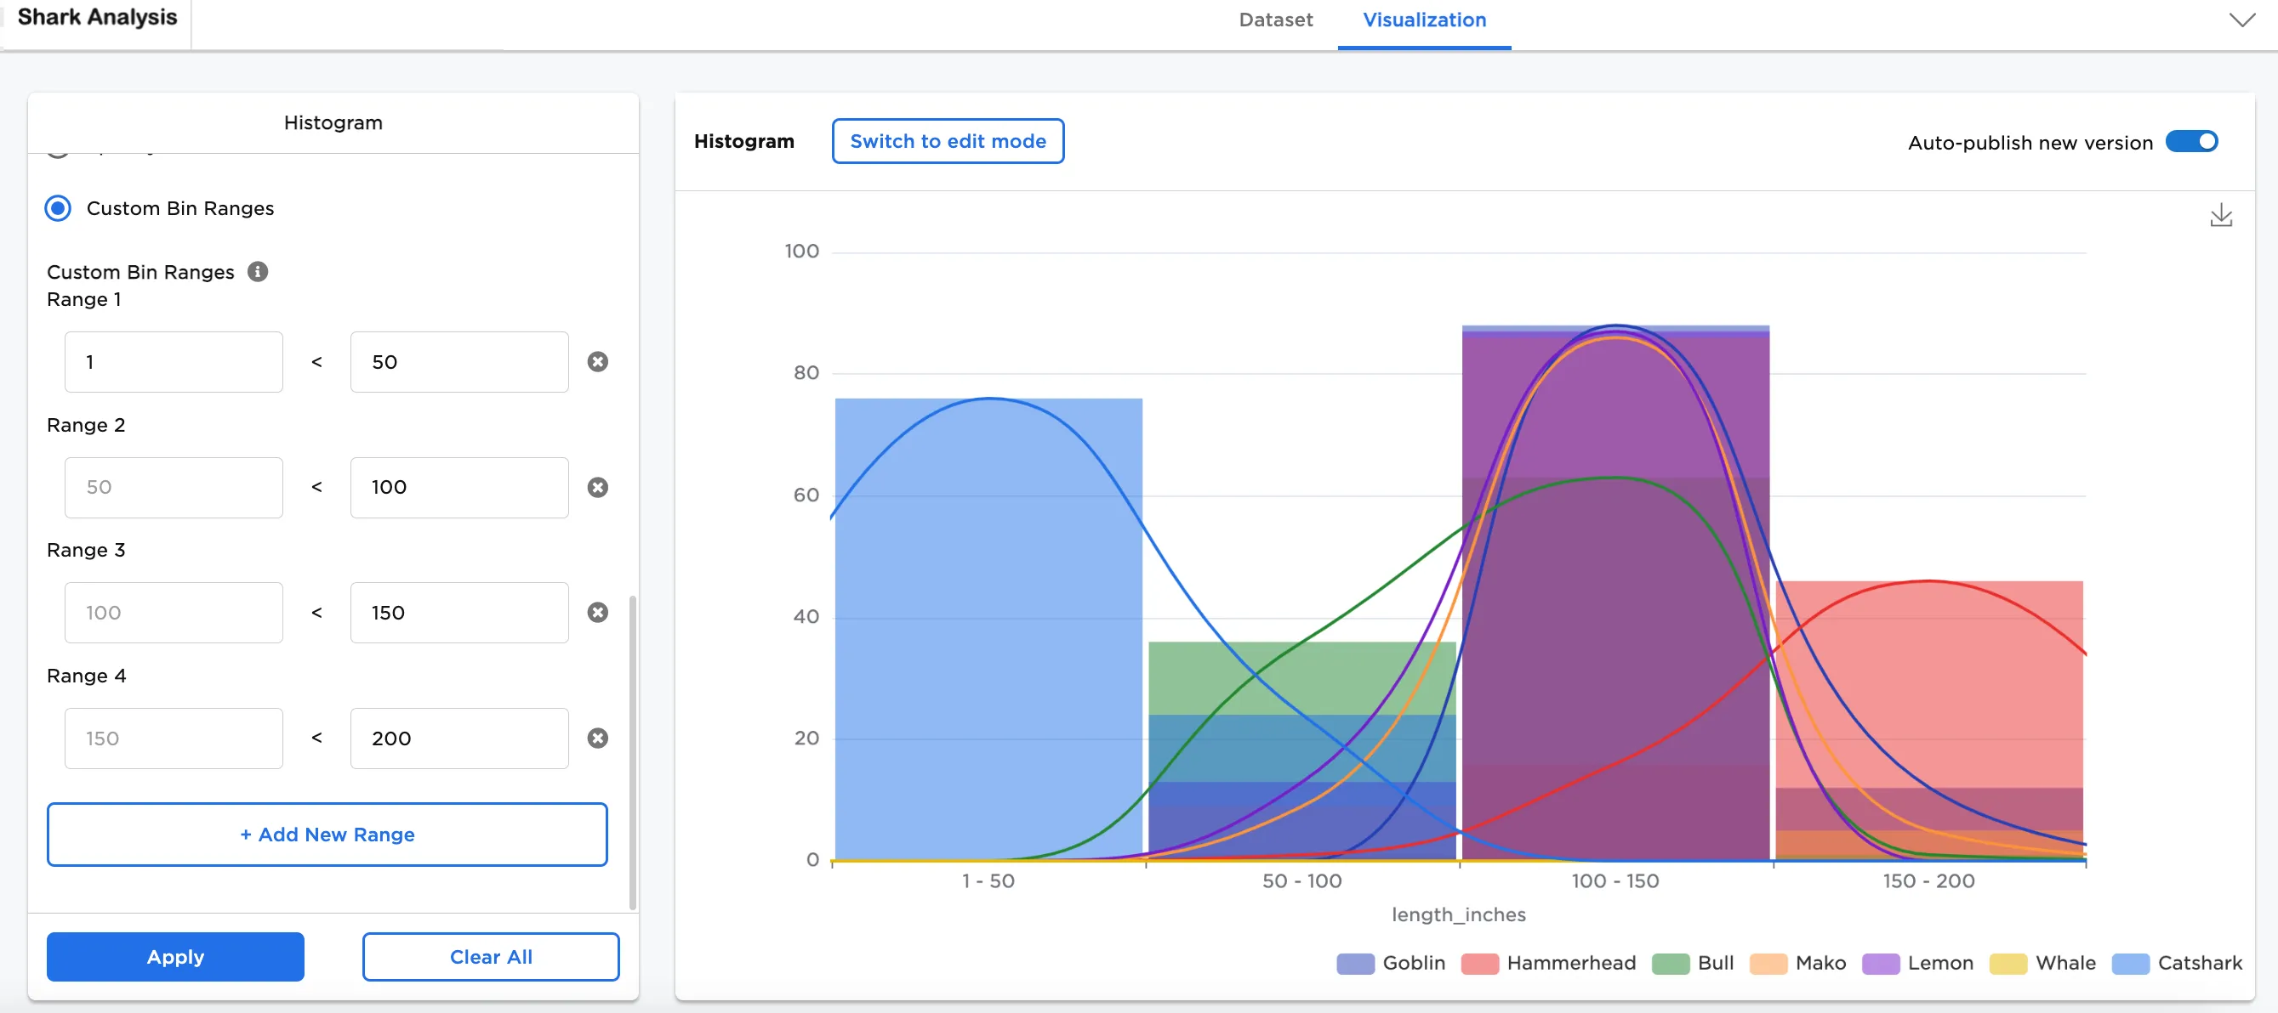Open the Dataset tab

1275,20
